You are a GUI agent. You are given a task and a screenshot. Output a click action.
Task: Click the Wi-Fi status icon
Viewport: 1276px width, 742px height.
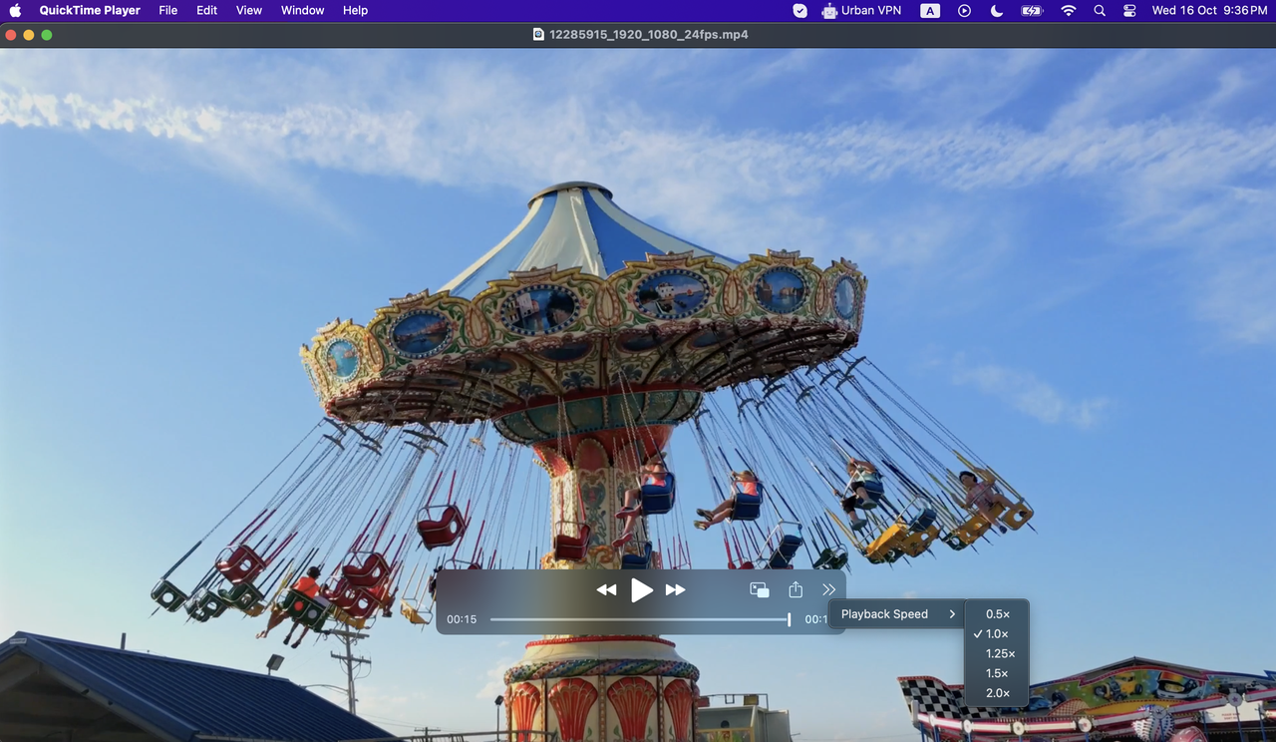coord(1068,11)
